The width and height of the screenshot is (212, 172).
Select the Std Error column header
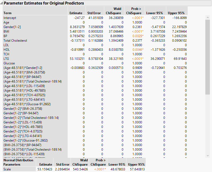[94, 13]
